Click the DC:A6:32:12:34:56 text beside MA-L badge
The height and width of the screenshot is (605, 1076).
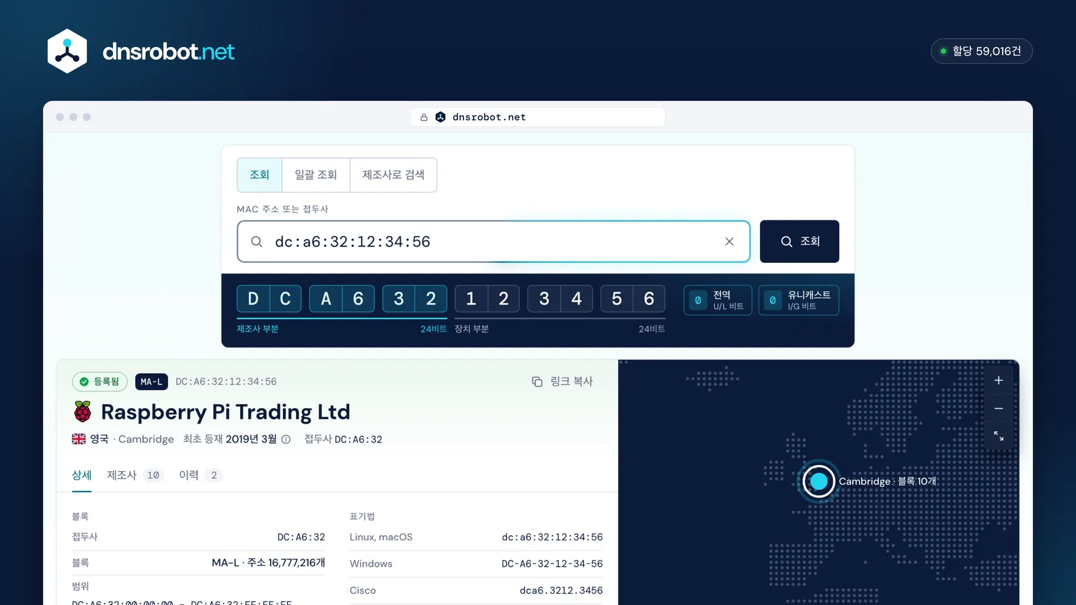(x=226, y=382)
